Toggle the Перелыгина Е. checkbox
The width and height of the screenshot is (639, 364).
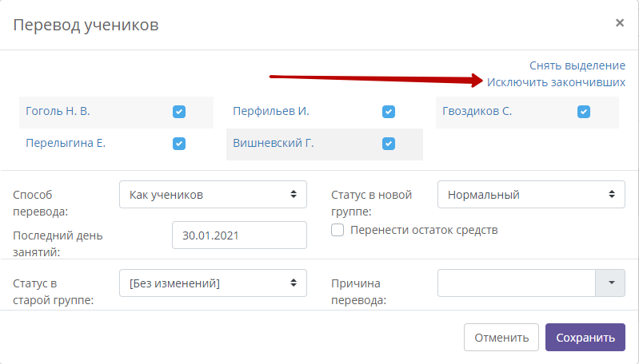179,144
